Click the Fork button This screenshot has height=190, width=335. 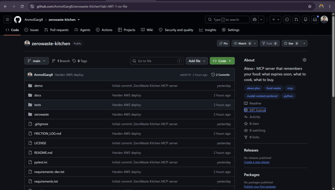270,43
